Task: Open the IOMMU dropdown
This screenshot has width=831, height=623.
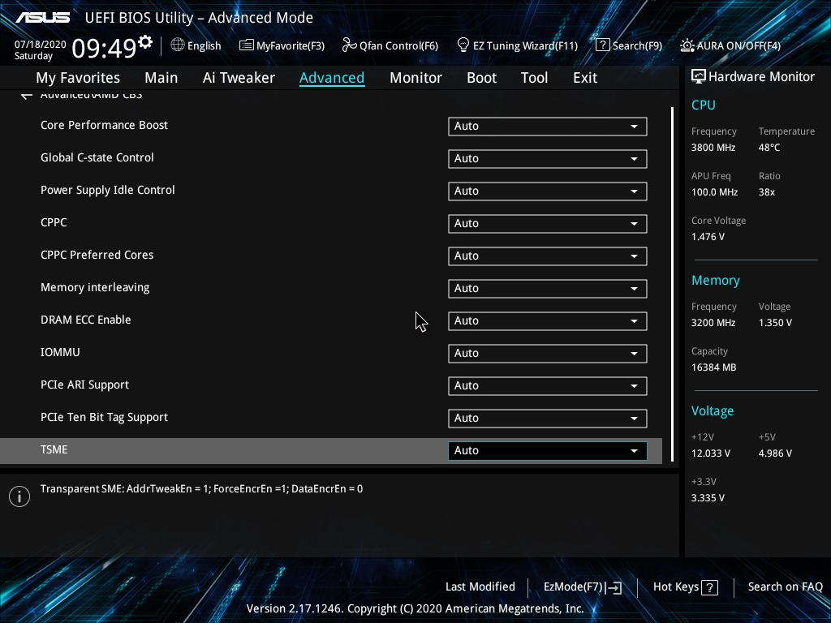Action: [x=548, y=354]
